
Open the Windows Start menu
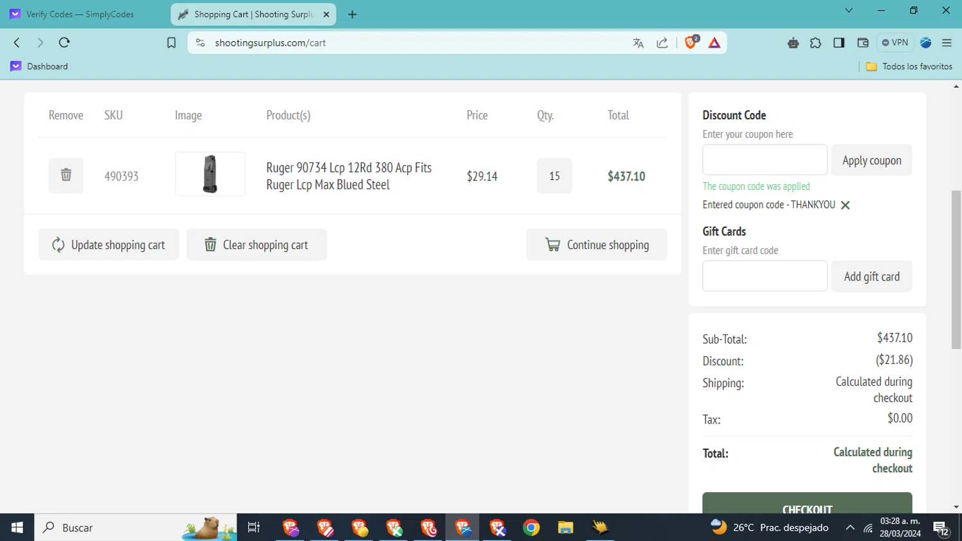point(17,528)
